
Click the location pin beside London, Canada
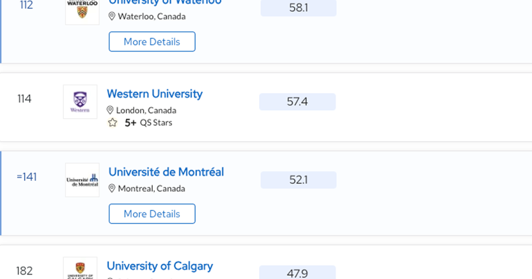pyautogui.click(x=110, y=110)
